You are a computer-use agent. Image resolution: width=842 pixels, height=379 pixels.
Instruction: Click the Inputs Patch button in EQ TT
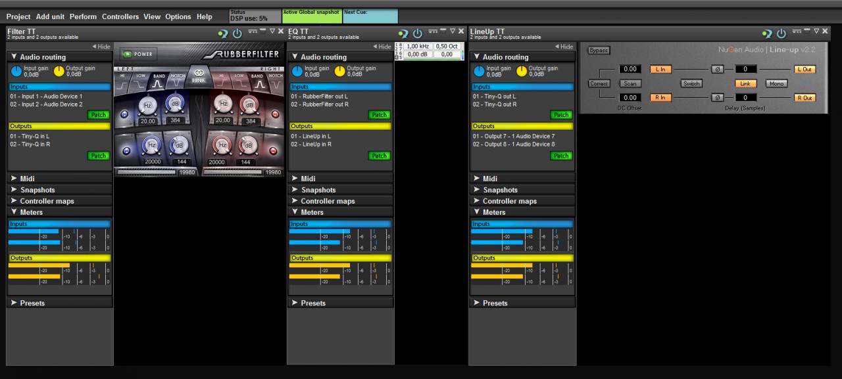(x=379, y=115)
